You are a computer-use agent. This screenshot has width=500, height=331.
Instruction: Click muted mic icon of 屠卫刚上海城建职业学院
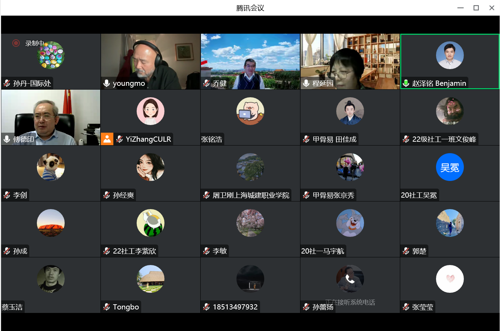point(207,195)
